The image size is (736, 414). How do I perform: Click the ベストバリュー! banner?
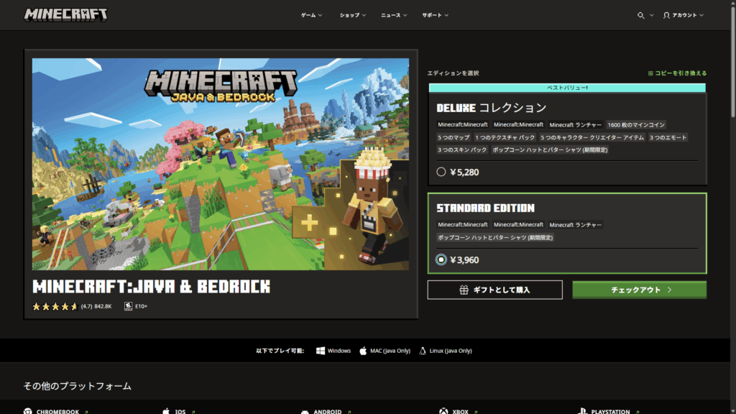(567, 88)
